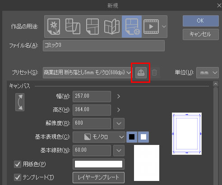The width and height of the screenshot is (222, 185).
Task: Select the Illustration use icon
Action: click(54, 27)
